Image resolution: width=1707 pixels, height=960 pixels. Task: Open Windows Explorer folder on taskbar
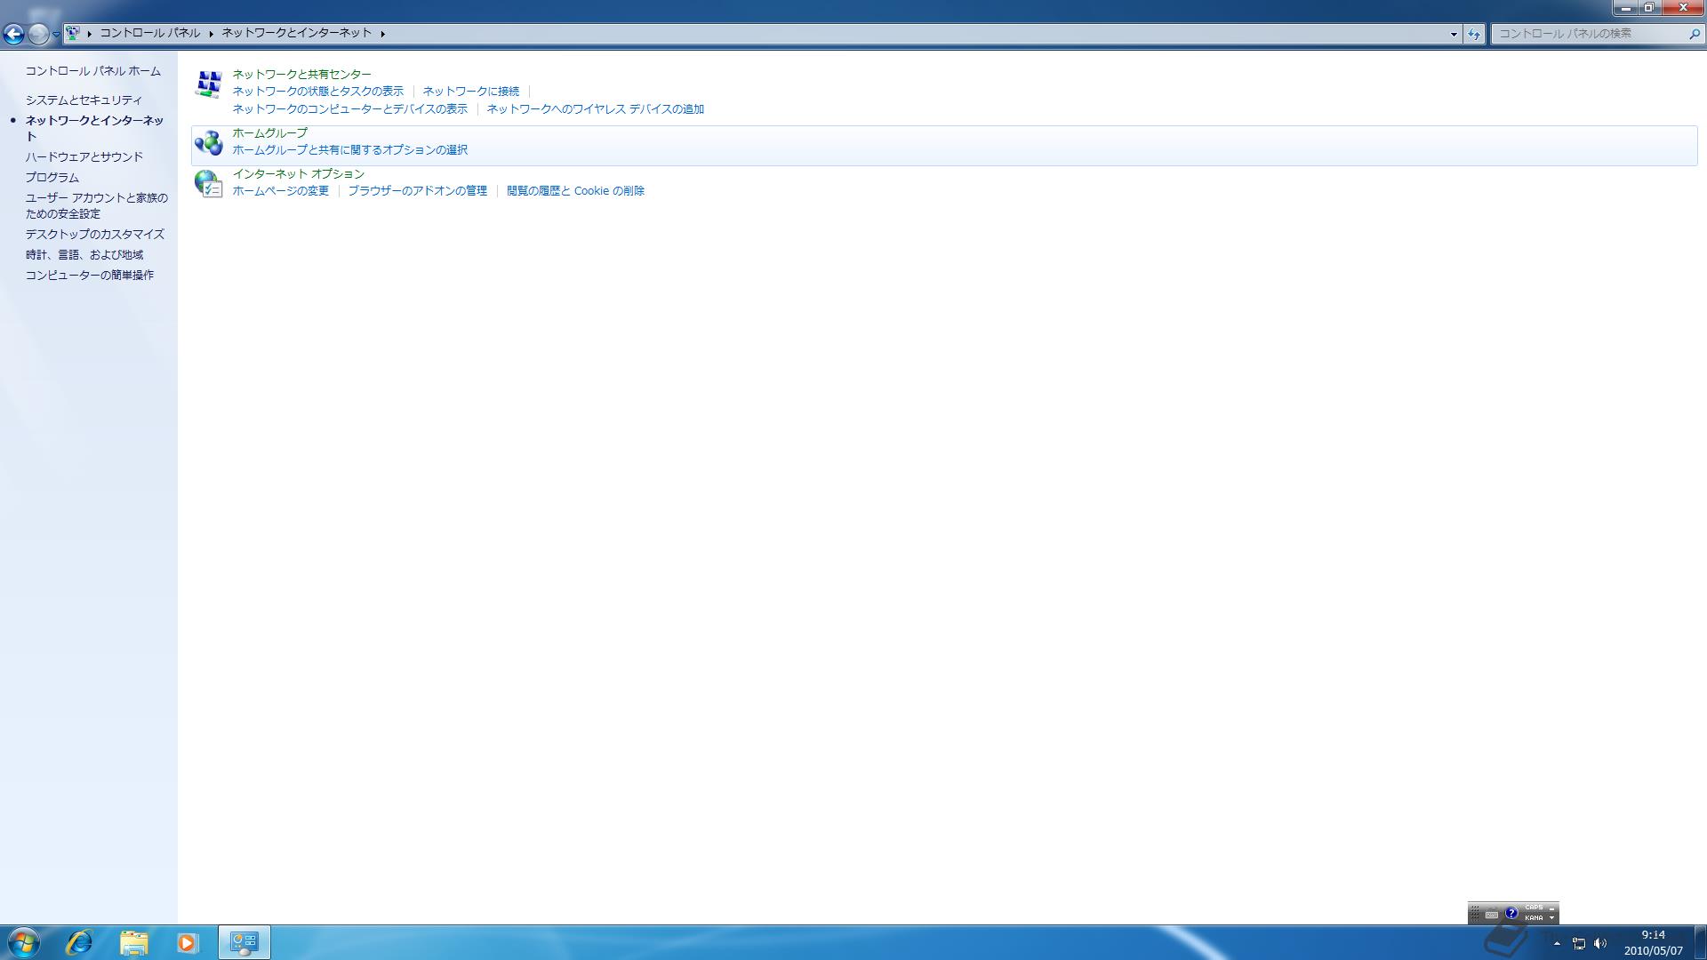point(133,942)
